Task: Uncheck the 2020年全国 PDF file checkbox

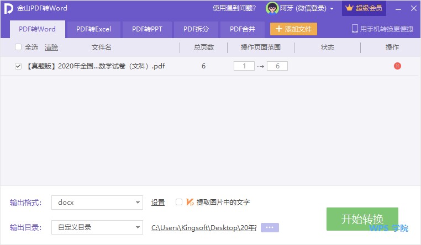Action: 18,66
